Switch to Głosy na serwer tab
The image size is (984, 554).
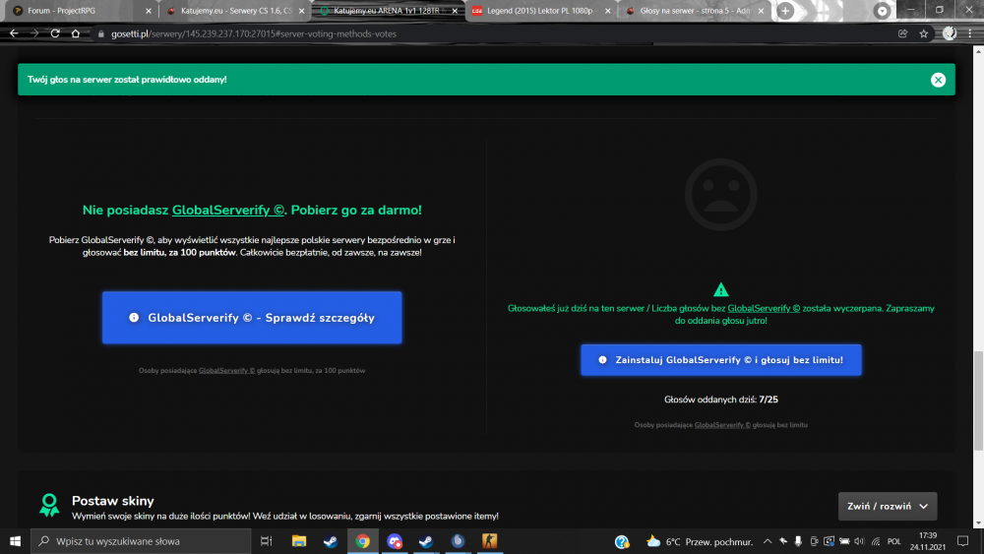coord(694,11)
